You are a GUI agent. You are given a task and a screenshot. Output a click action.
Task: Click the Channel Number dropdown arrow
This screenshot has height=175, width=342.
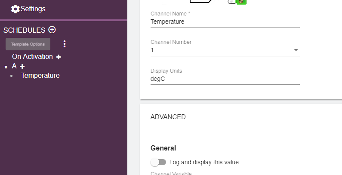tap(296, 50)
